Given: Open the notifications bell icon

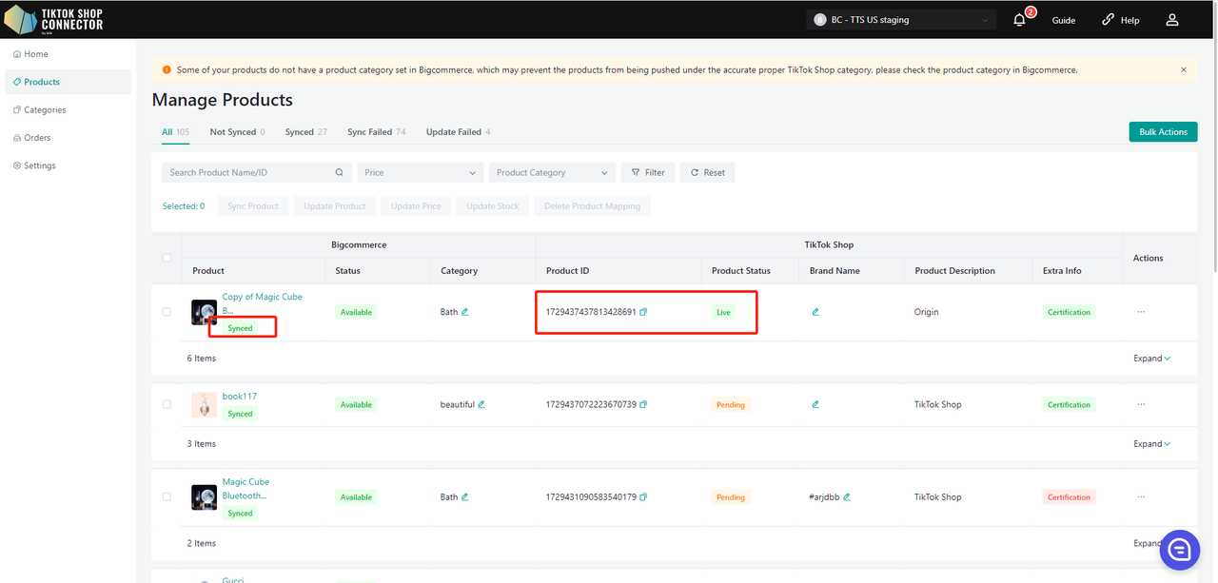Looking at the screenshot, I should (x=1019, y=20).
